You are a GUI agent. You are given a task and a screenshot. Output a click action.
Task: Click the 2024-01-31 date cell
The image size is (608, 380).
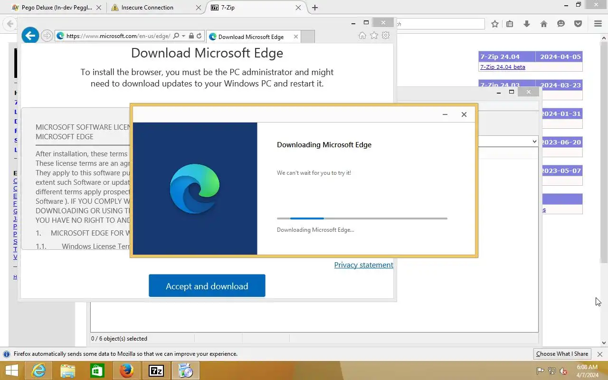click(x=562, y=114)
